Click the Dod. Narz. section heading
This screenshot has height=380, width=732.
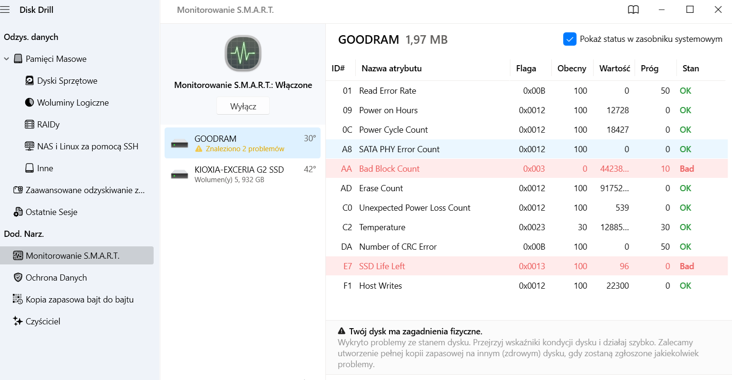(24, 234)
